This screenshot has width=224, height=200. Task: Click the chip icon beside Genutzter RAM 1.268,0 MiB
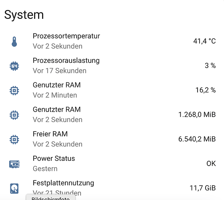pos(14,115)
